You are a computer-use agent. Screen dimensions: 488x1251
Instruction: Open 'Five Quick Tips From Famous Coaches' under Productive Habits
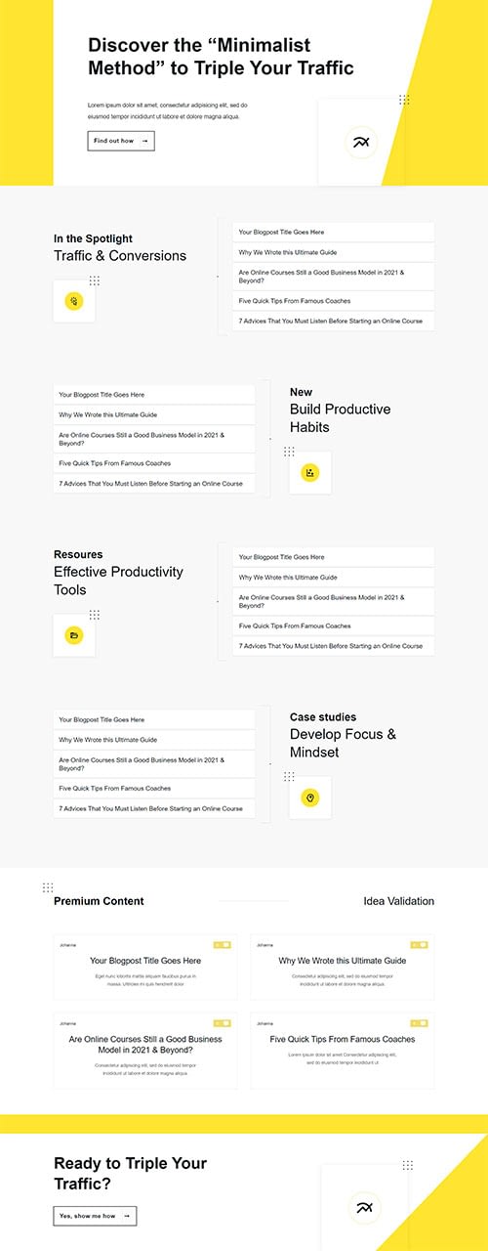[154, 463]
